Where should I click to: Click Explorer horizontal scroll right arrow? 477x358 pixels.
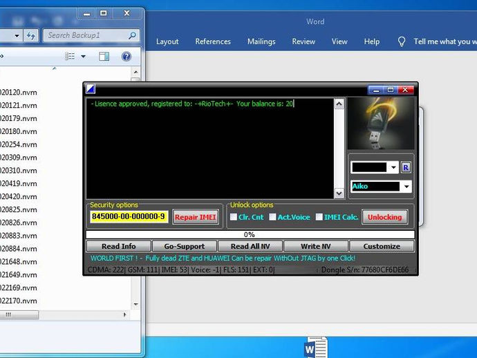tap(124, 315)
